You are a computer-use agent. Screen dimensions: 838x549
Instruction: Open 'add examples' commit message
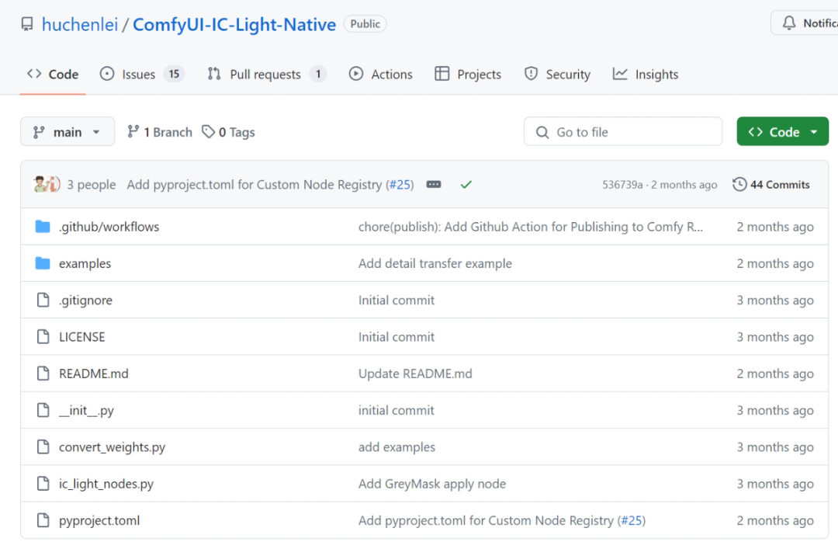396,446
